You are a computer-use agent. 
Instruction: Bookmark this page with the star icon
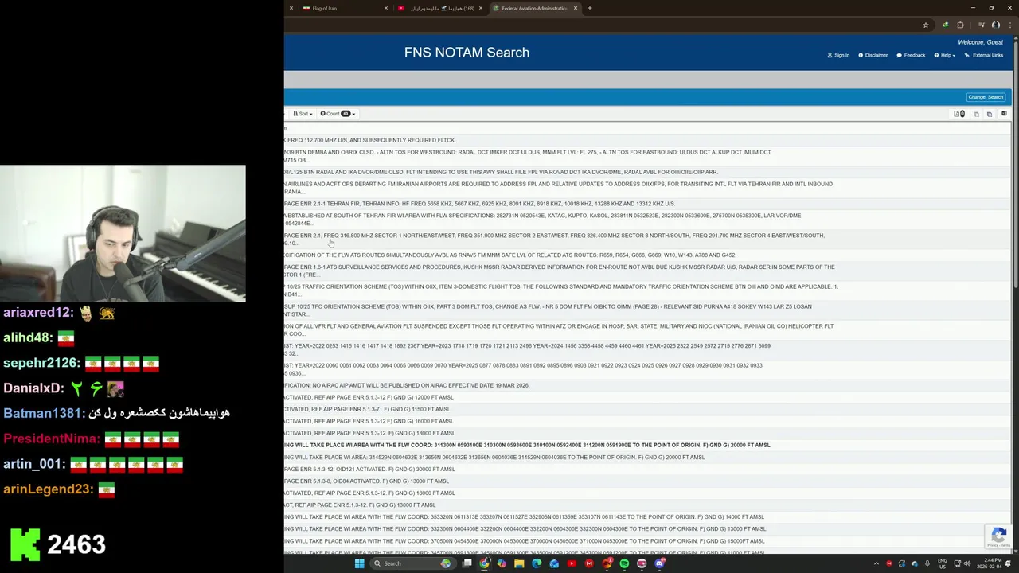pyautogui.click(x=925, y=25)
